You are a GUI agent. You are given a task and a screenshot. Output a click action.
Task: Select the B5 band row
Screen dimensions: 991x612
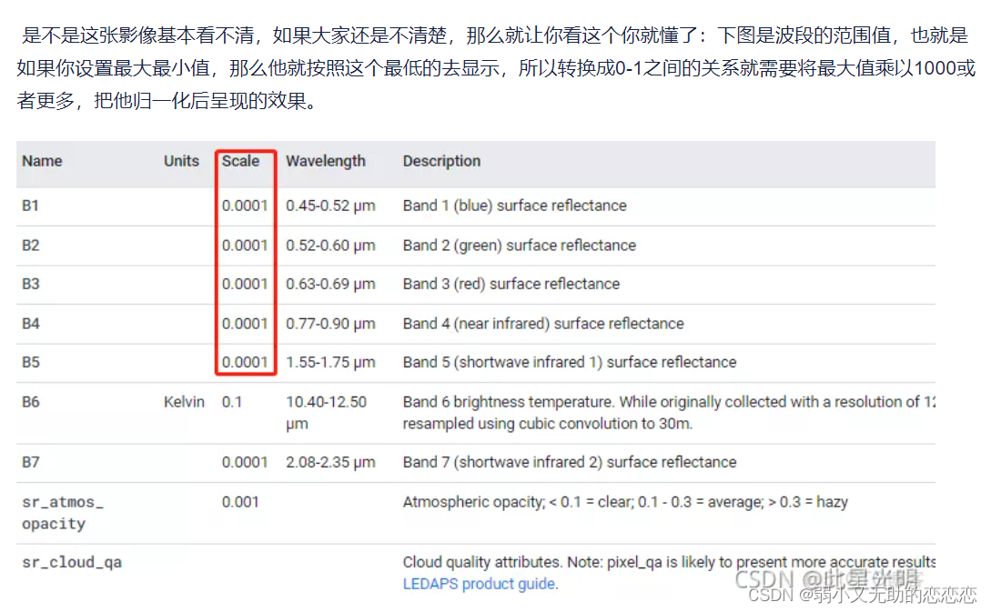point(30,362)
